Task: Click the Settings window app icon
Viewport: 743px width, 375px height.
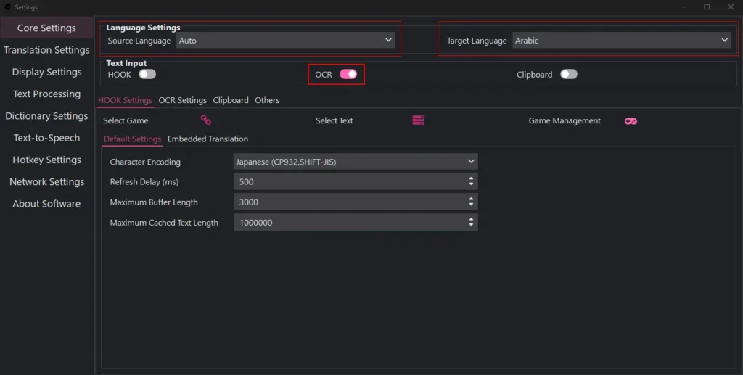Action: click(7, 7)
